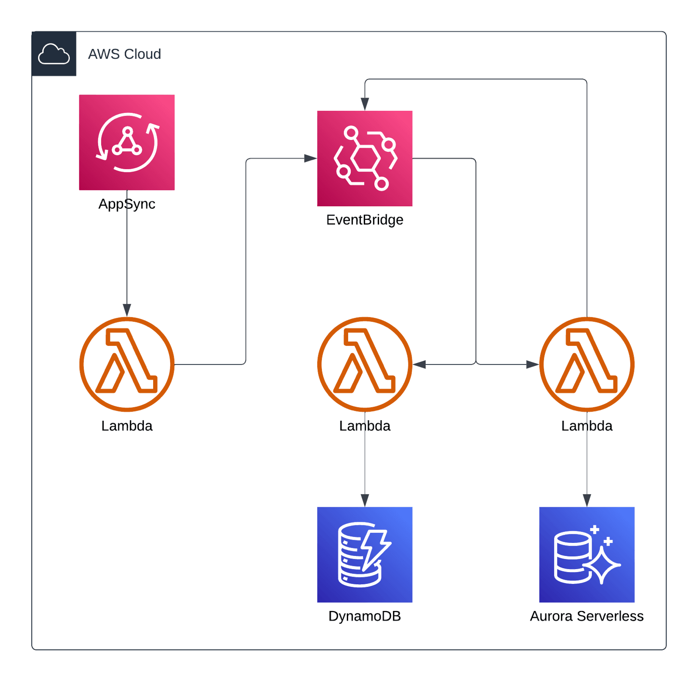This screenshot has height=682, width=698.
Task: Pick the Lambda icon above Aurora Serverless
Action: click(586, 364)
